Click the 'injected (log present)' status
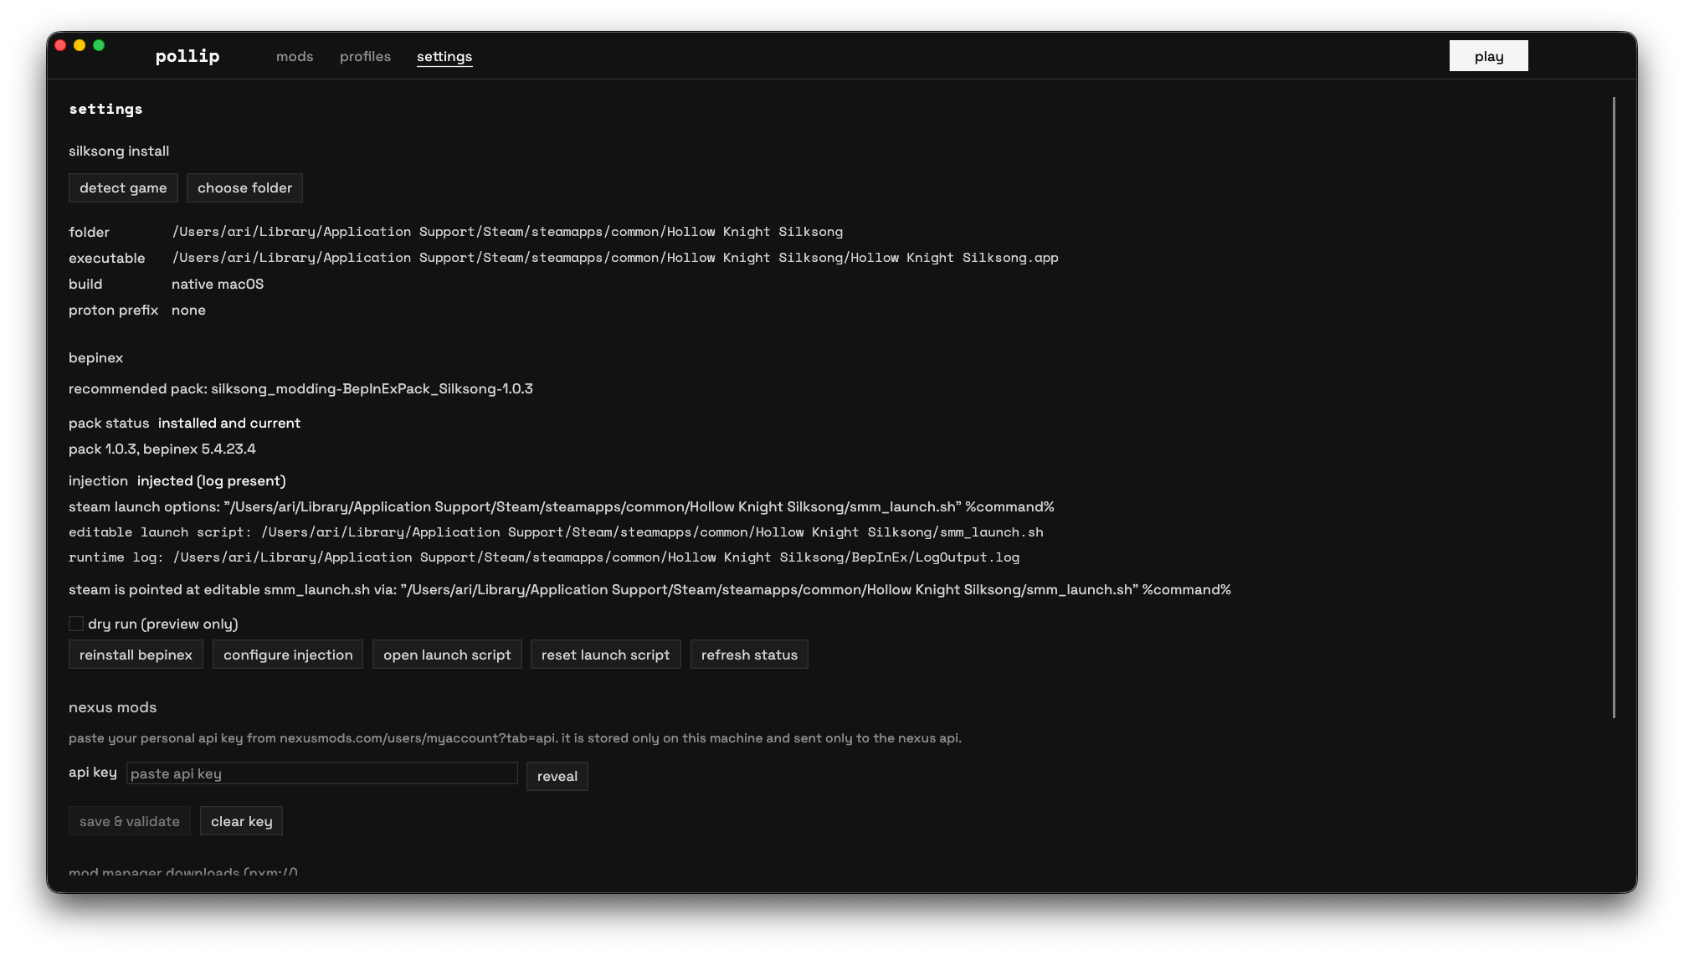The width and height of the screenshot is (1684, 955). (212, 480)
